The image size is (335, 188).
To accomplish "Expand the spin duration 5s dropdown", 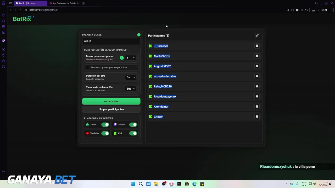I will point(131,77).
